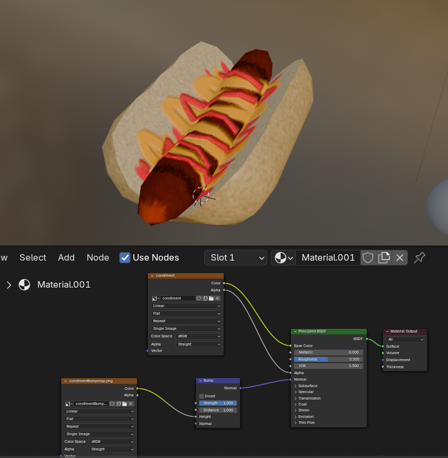Image resolution: width=448 pixels, height=458 pixels.
Task: Click the Roughness slider on Principled BSDF
Action: (x=329, y=359)
